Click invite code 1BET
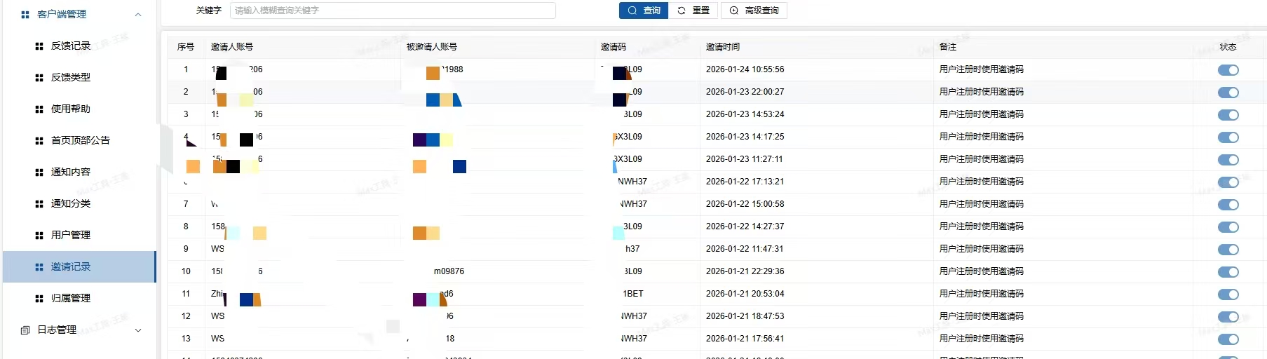Viewport: 1267px width, 359px height. (633, 294)
